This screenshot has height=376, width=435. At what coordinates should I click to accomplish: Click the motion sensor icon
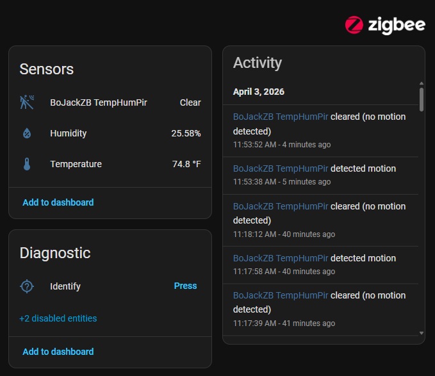pos(27,102)
